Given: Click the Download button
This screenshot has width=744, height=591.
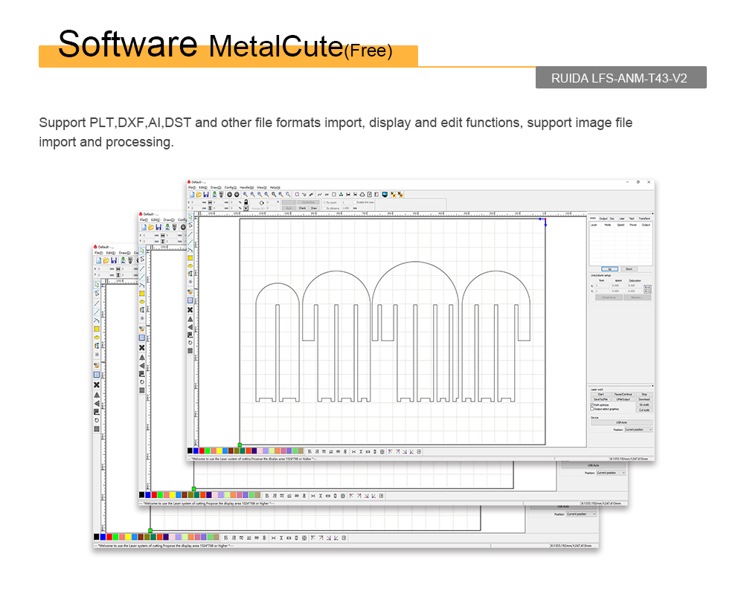Looking at the screenshot, I should (644, 399).
